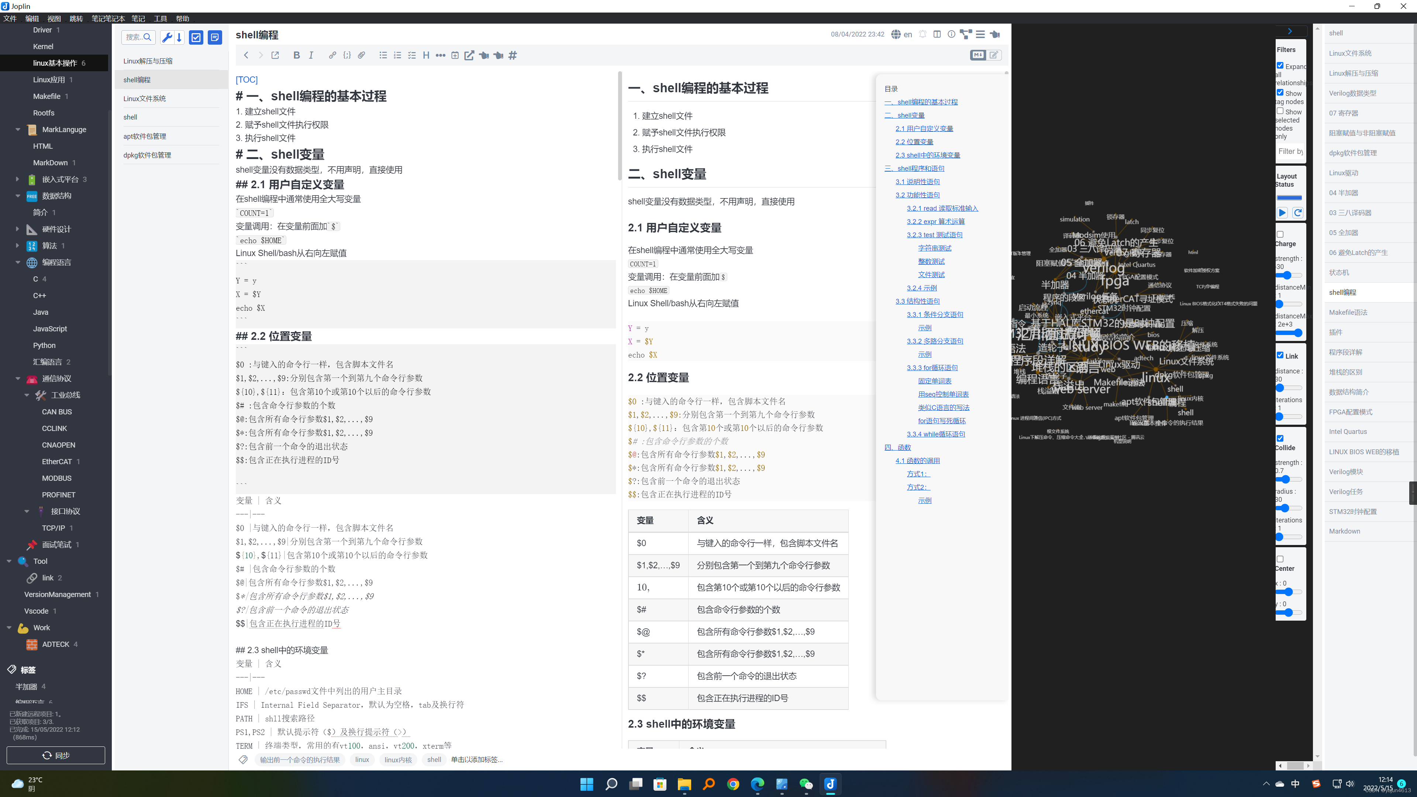The height and width of the screenshot is (797, 1417).
Task: Enable Show selected nodes only checkbox
Action: pos(1280,111)
